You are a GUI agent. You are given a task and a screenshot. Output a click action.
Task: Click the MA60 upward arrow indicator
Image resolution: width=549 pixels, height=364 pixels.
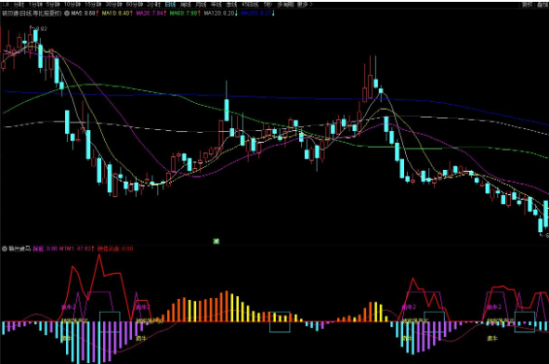coord(199,13)
